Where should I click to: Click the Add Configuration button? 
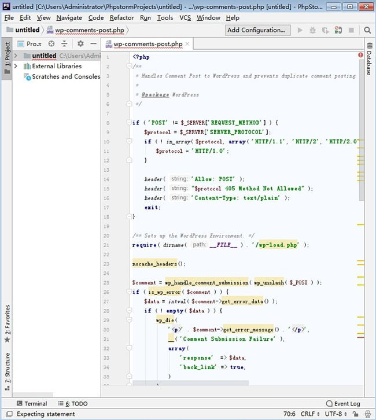[x=257, y=30]
